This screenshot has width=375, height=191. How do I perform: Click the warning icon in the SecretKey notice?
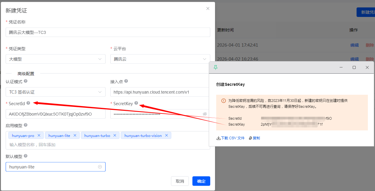(x=224, y=101)
